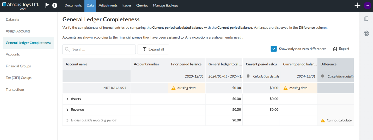Click General ledger total column header
The width and height of the screenshot is (373, 140).
coord(224,64)
